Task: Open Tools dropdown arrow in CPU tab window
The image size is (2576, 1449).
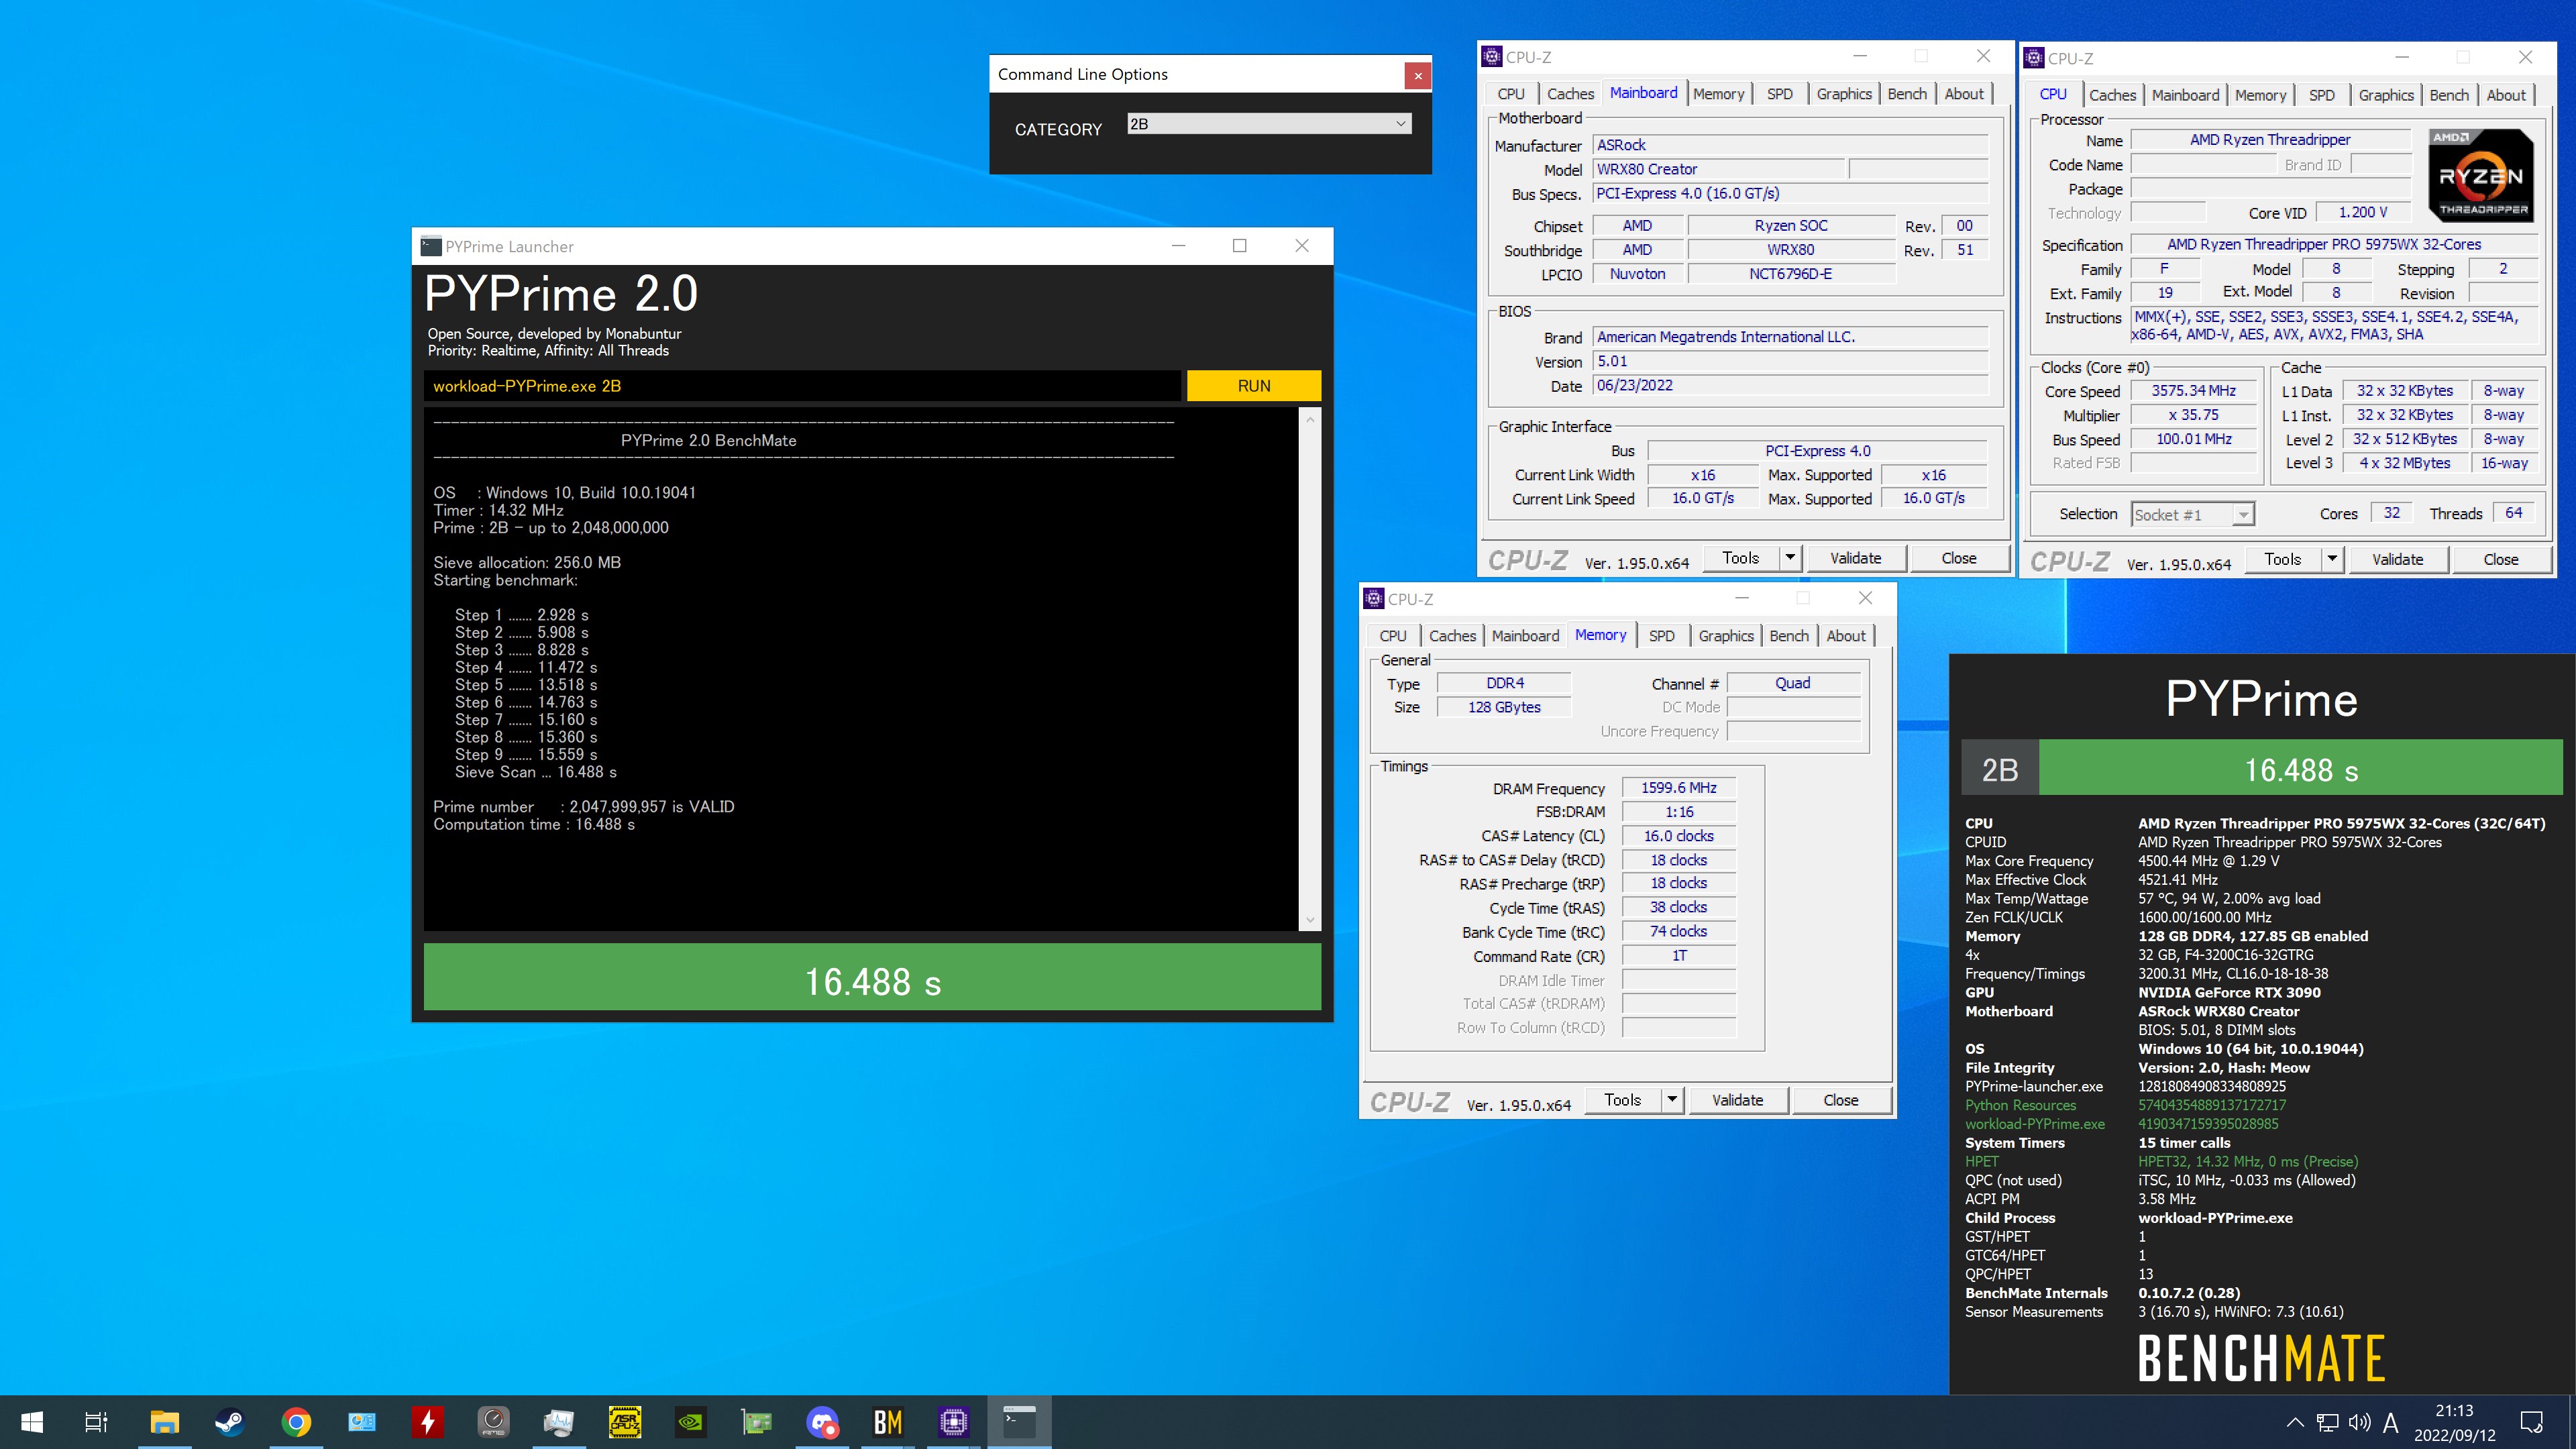Action: coord(2332,559)
